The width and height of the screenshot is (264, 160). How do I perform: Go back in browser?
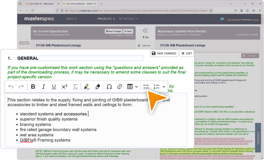21,10
